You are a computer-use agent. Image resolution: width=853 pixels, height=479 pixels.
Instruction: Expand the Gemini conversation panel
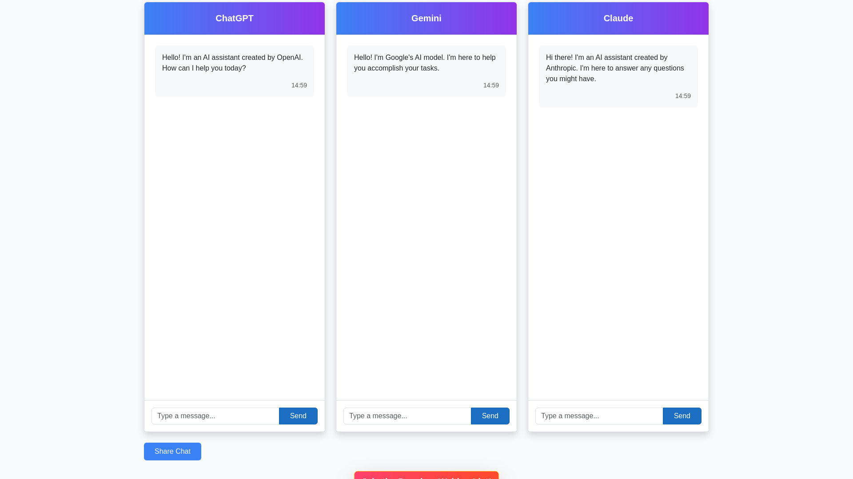click(426, 18)
